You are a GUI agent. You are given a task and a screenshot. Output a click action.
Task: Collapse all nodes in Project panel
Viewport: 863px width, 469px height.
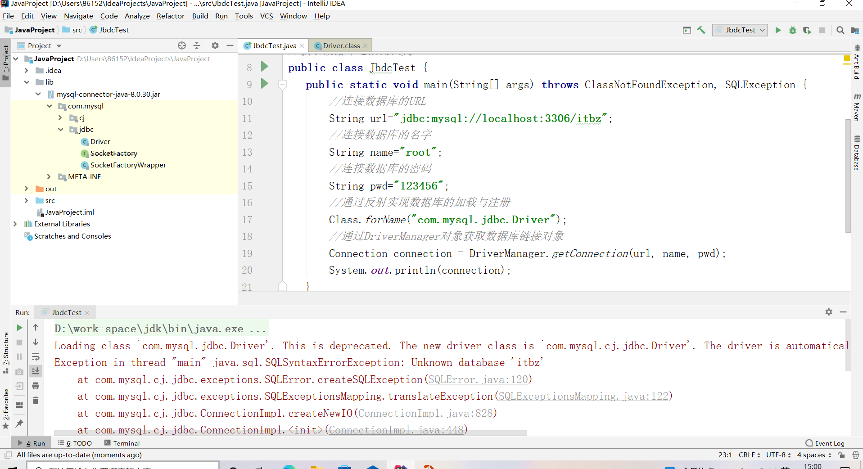197,45
